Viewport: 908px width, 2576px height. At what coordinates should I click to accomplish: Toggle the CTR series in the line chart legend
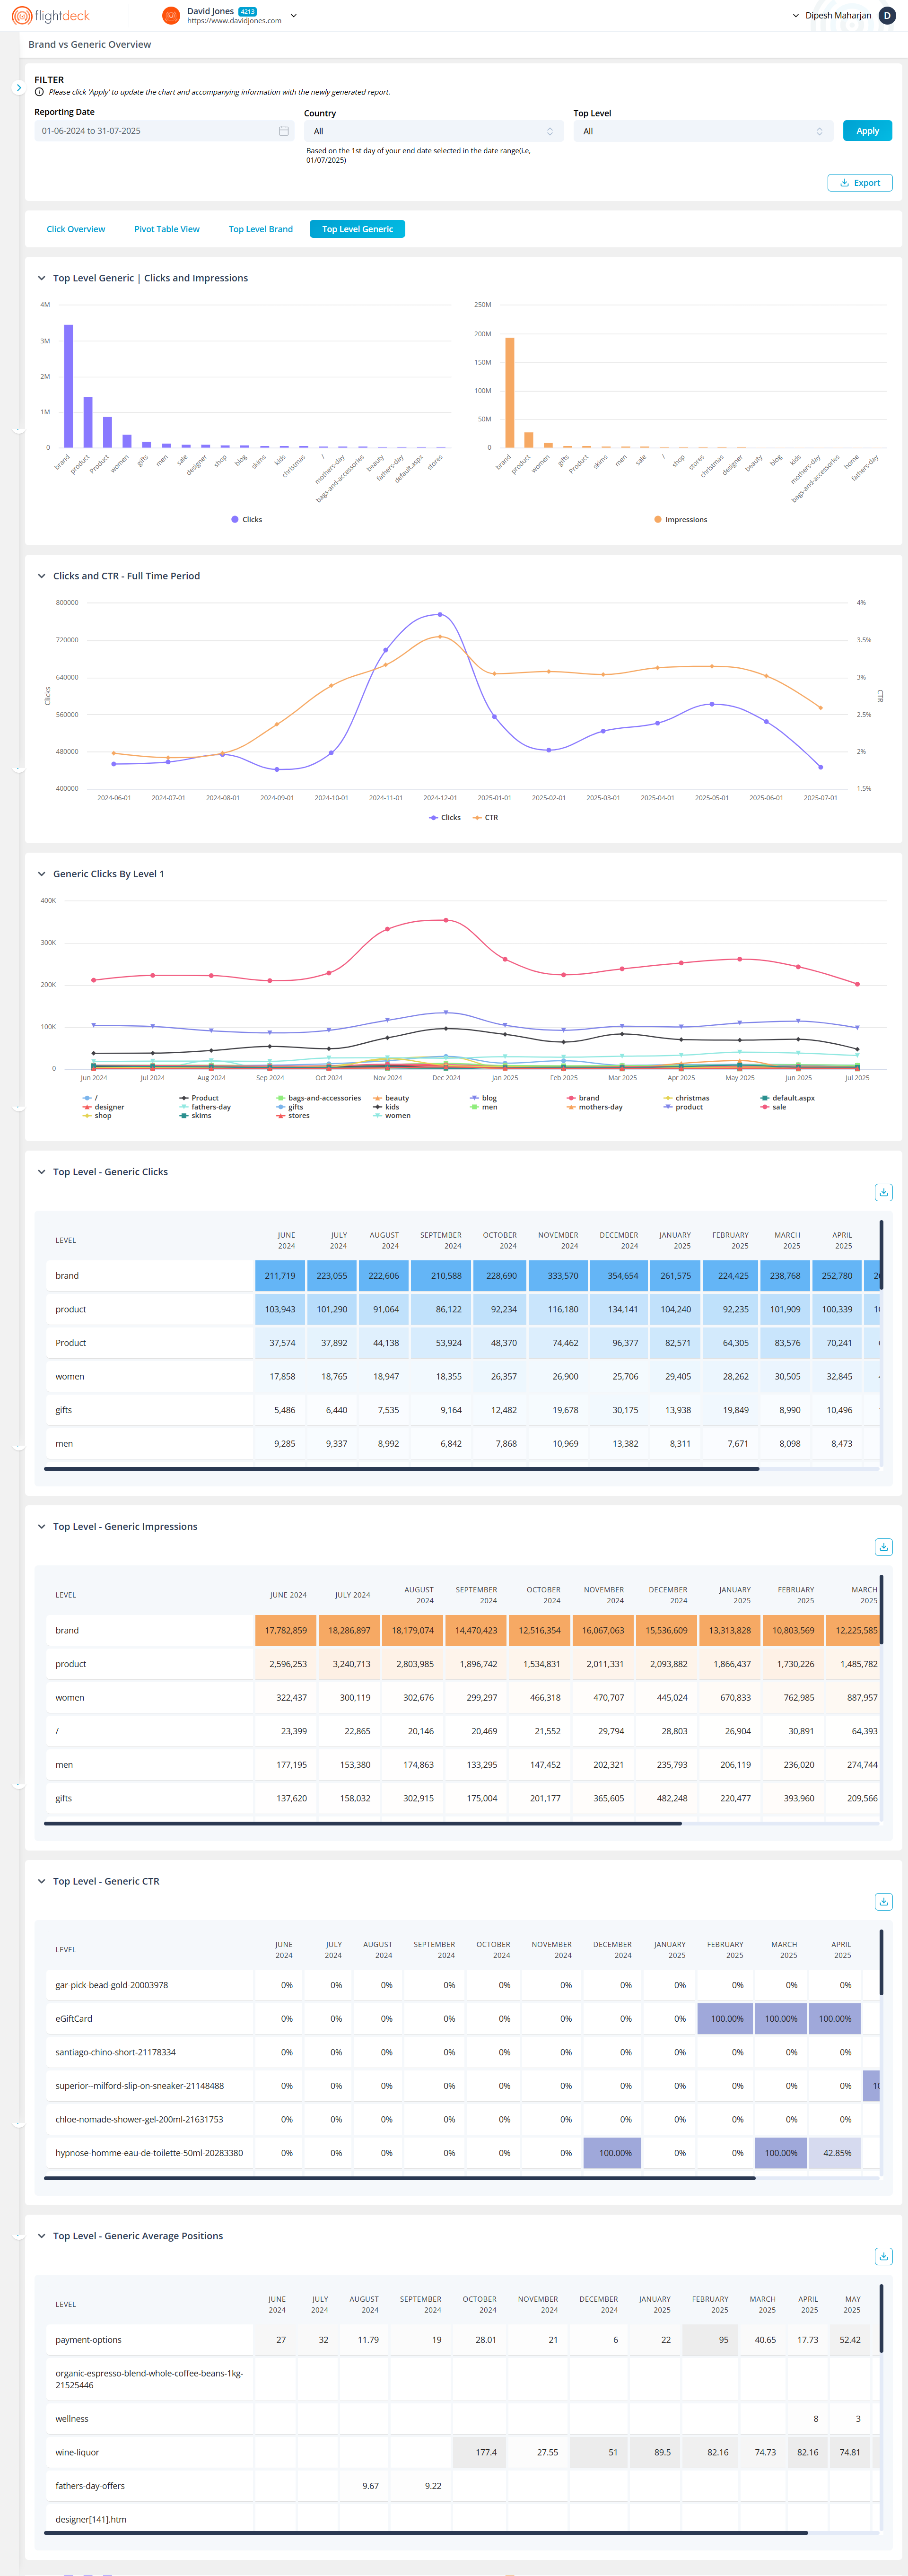485,818
